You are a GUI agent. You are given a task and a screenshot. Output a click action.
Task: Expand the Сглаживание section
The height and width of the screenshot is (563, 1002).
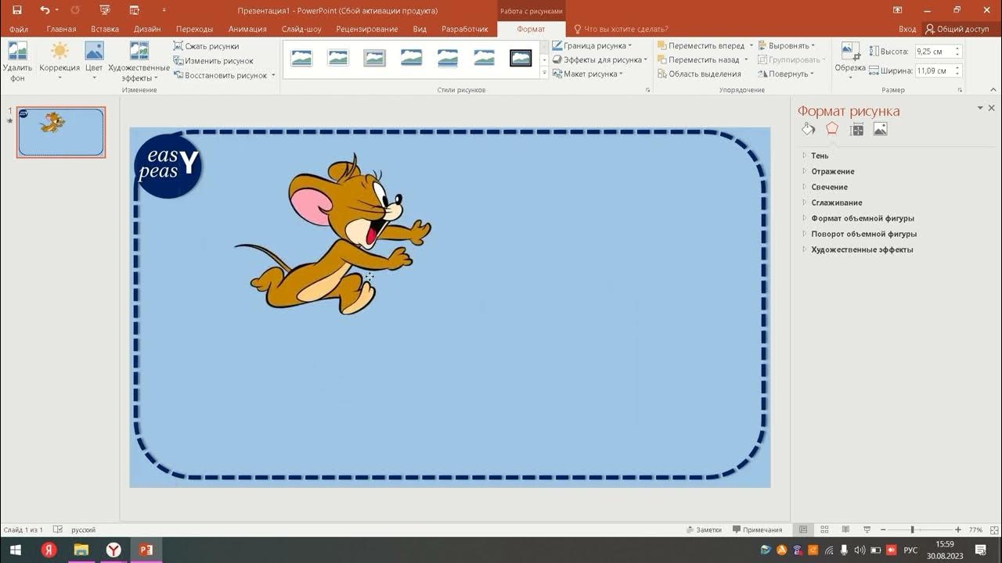pos(836,203)
